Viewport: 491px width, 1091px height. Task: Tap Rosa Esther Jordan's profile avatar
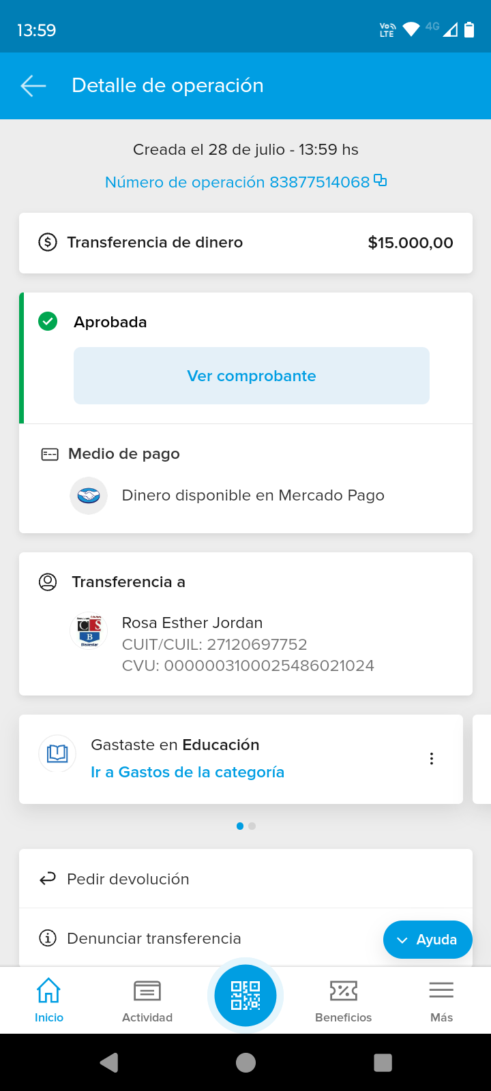[x=89, y=631]
